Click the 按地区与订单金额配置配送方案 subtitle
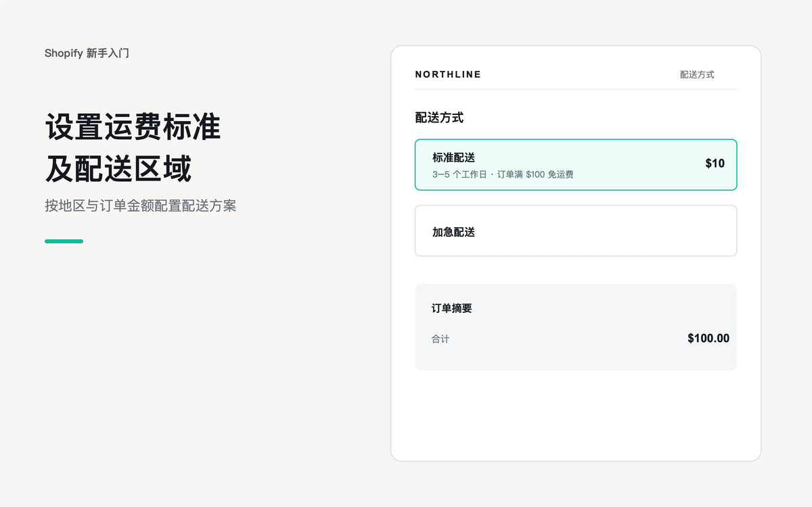Screen dimensions: 812x507 click(x=141, y=206)
